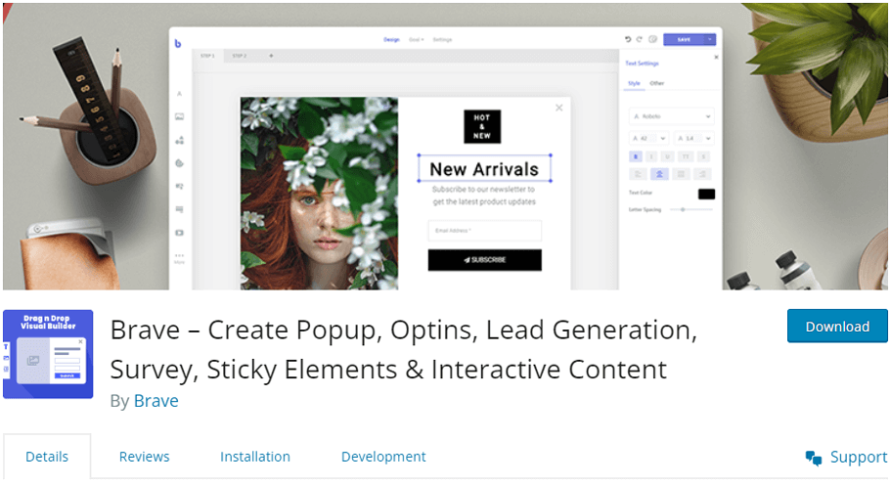Select the image element tool in sidebar
This screenshot has width=890, height=484.
click(179, 116)
